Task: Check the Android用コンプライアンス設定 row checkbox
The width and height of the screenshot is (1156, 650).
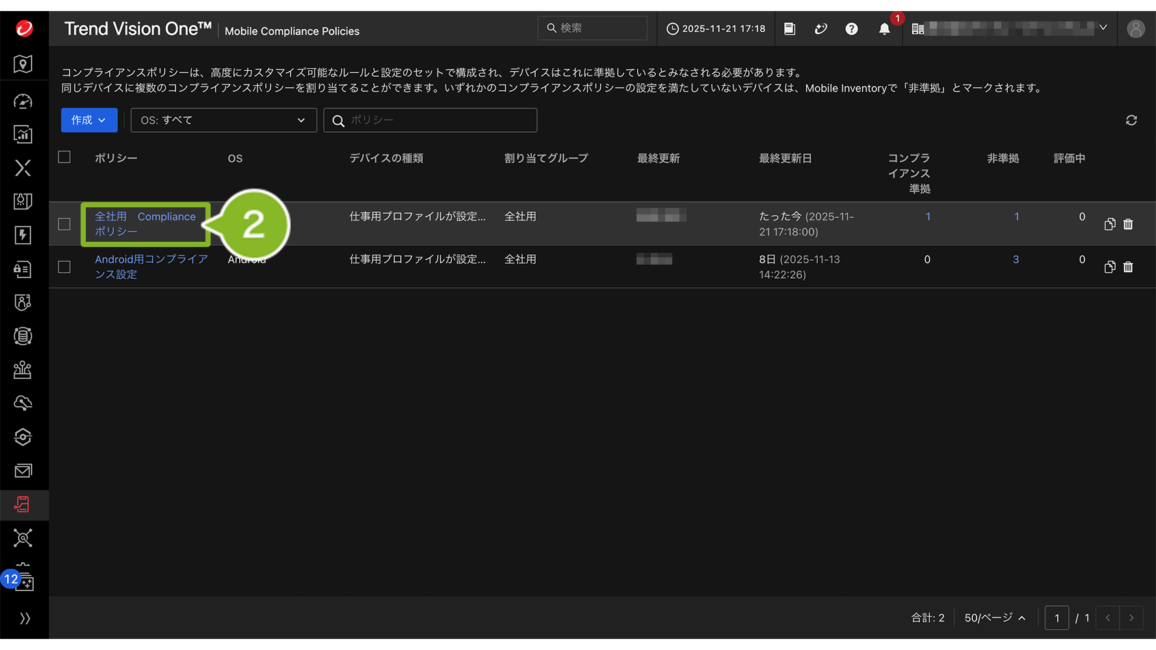Action: click(x=64, y=267)
